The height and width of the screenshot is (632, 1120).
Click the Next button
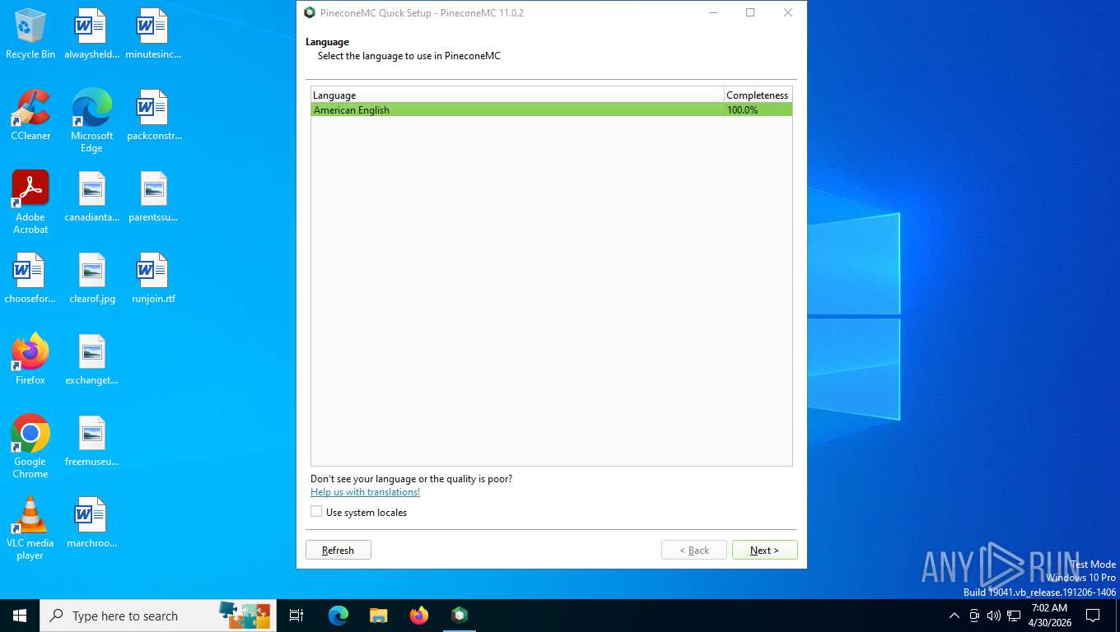[x=764, y=550]
